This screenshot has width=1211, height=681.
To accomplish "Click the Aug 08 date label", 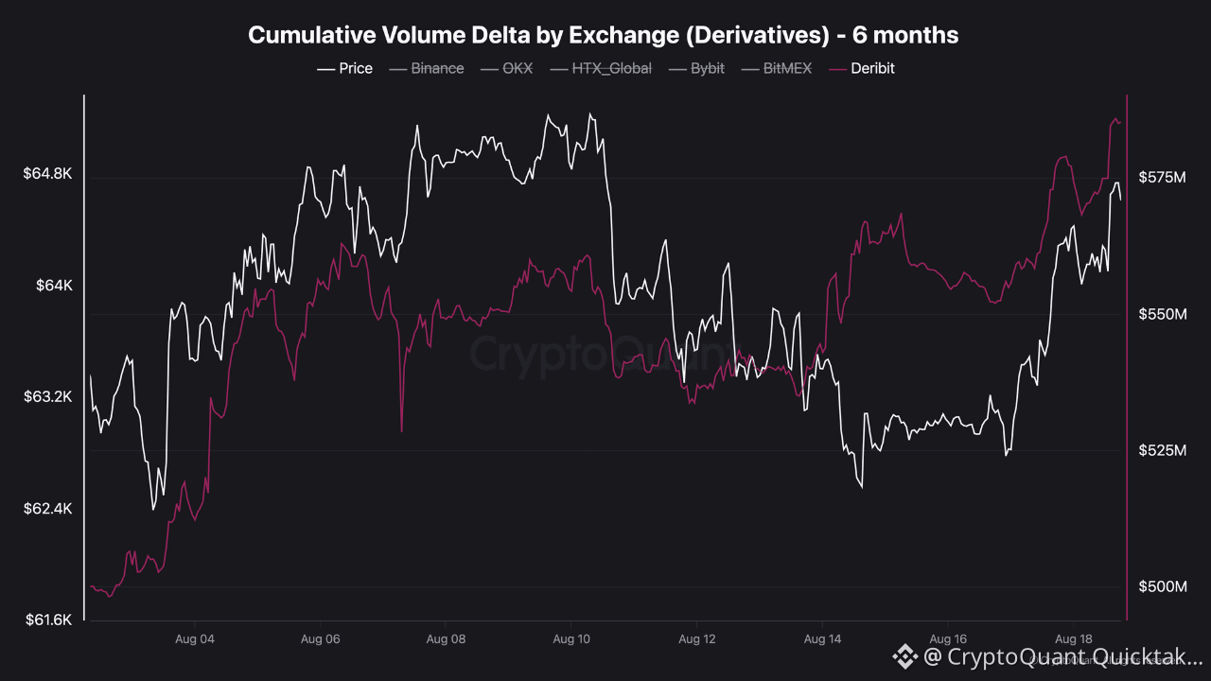I will click(446, 639).
